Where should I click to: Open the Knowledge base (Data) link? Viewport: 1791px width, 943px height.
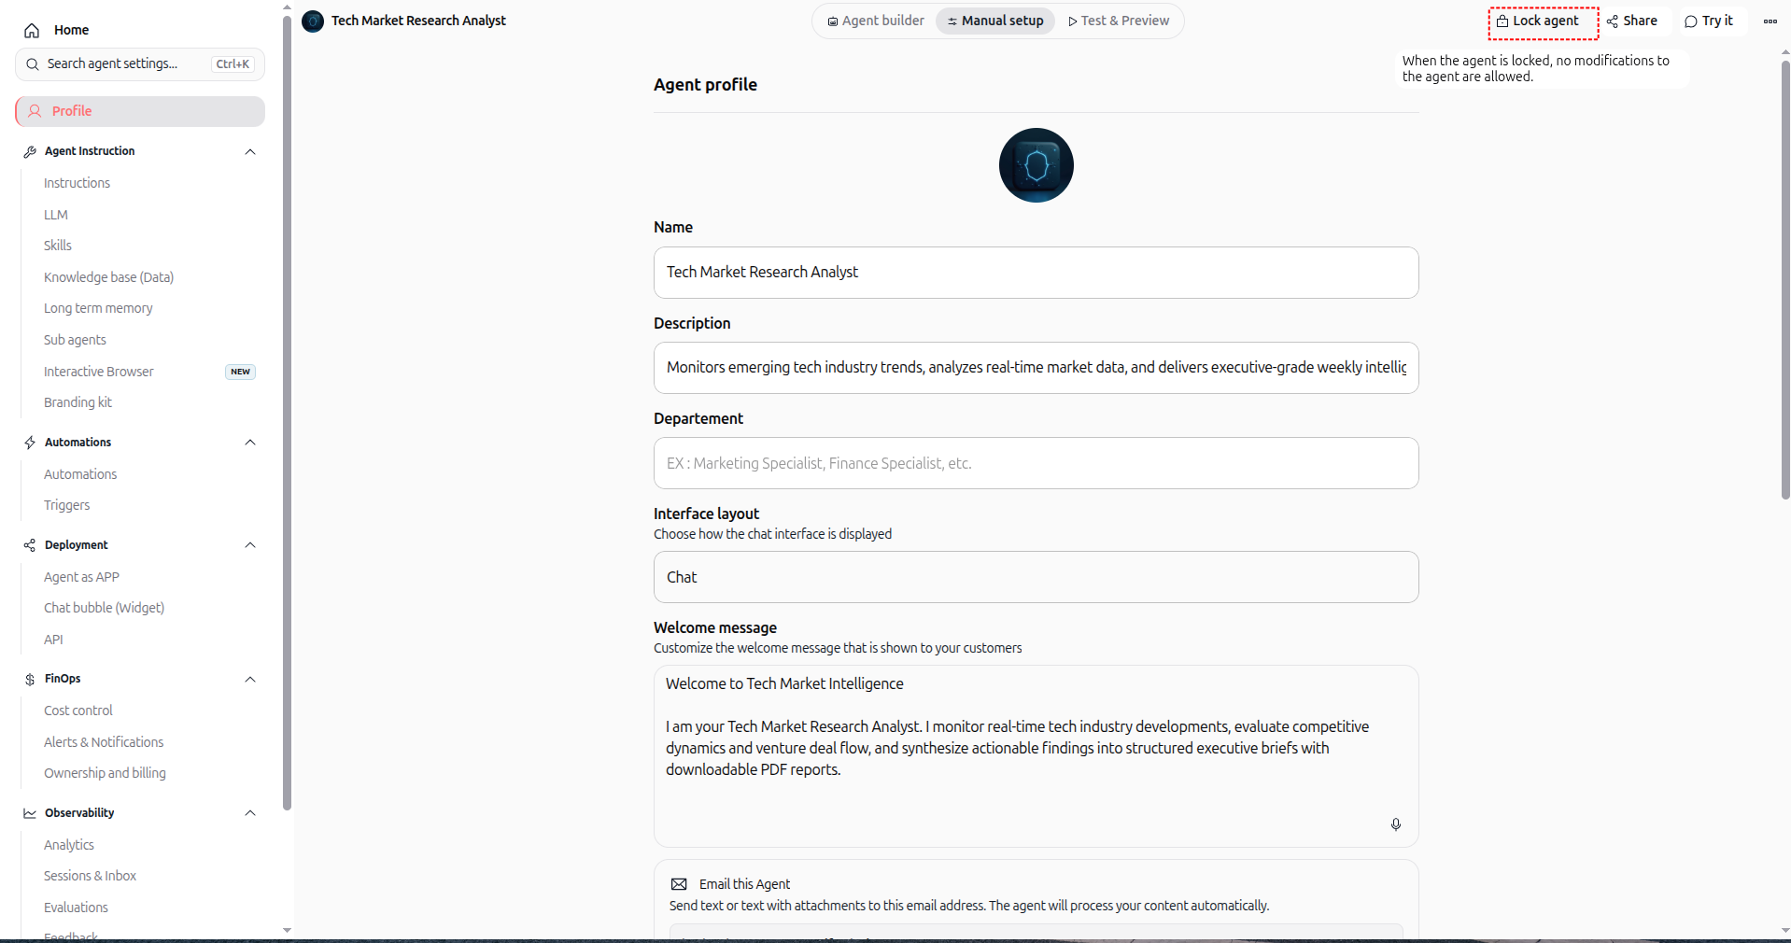(108, 277)
